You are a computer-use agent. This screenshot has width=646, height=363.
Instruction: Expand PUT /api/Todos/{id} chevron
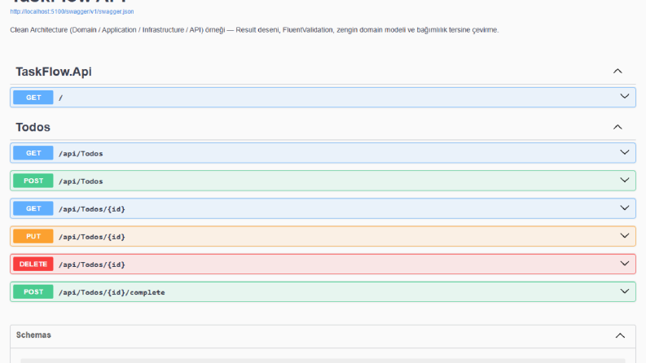point(625,236)
